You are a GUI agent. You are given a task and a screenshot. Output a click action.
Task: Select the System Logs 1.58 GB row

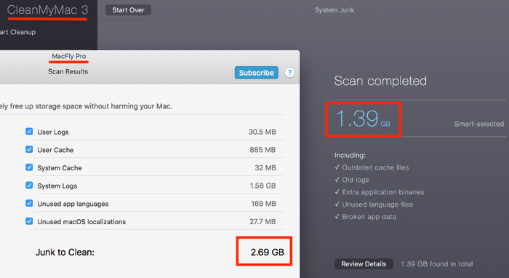pos(154,186)
